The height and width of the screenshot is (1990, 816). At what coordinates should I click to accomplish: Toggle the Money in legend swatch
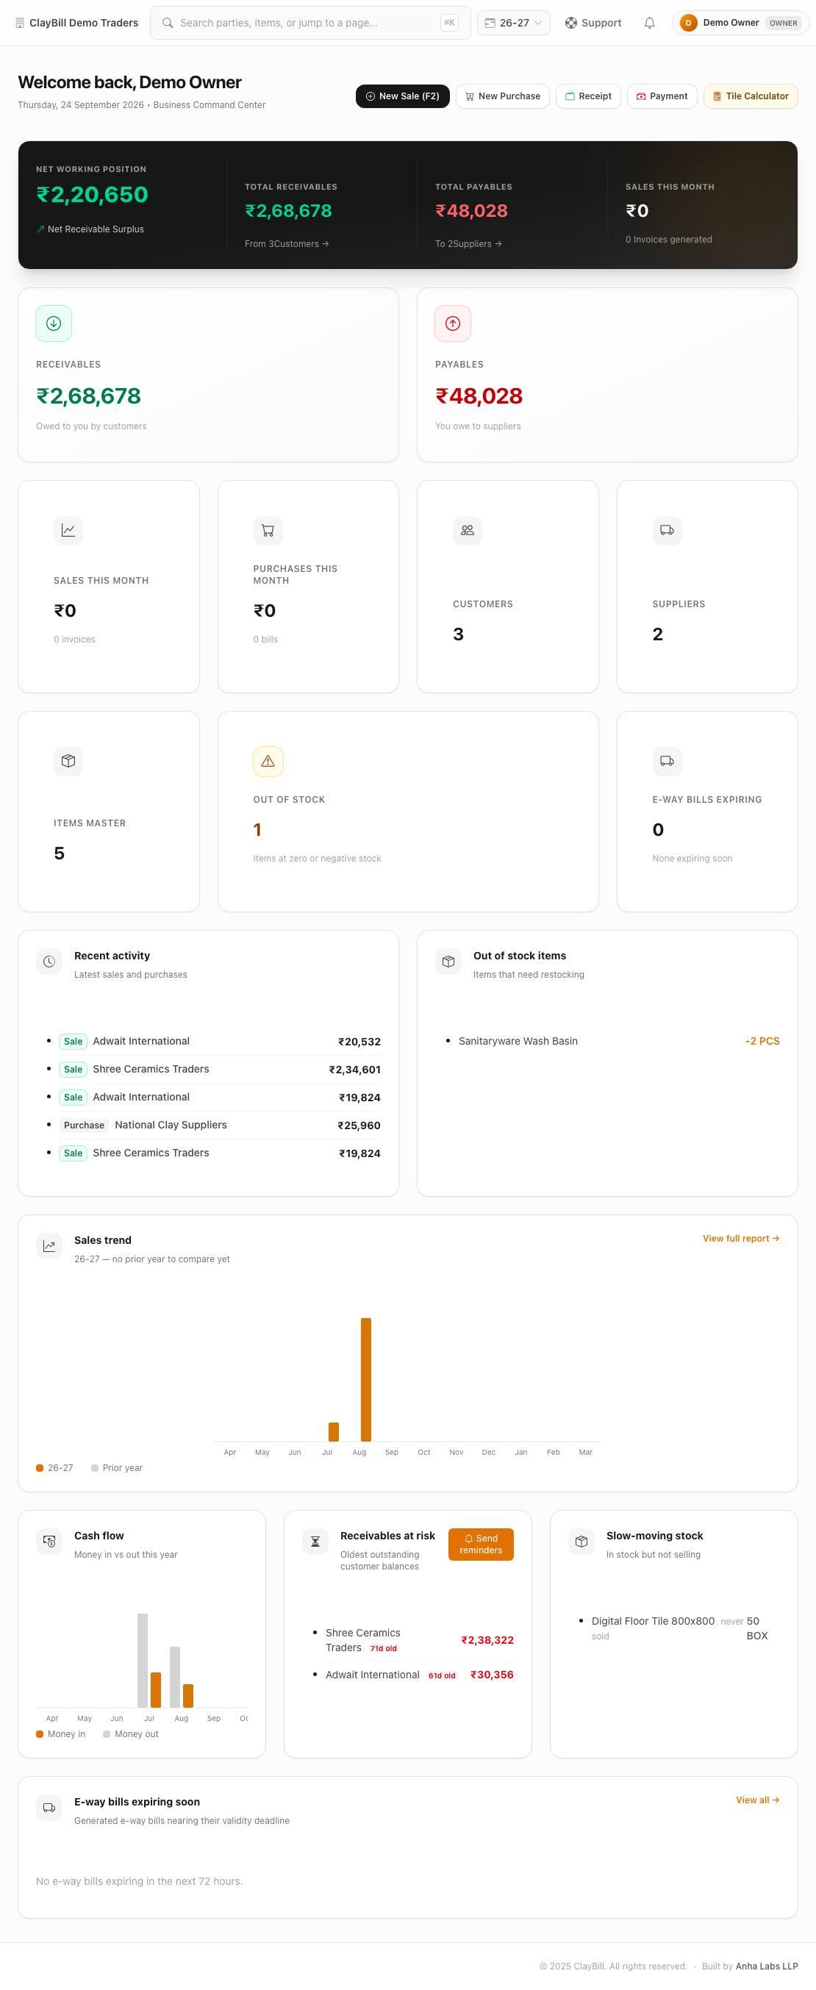[40, 1734]
